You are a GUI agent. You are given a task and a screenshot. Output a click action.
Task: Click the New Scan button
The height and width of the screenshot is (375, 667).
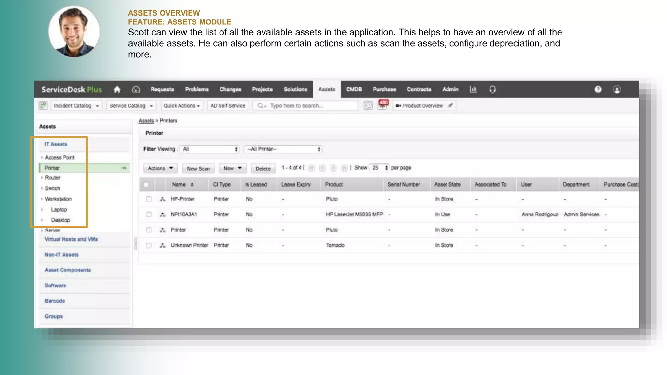tap(198, 168)
